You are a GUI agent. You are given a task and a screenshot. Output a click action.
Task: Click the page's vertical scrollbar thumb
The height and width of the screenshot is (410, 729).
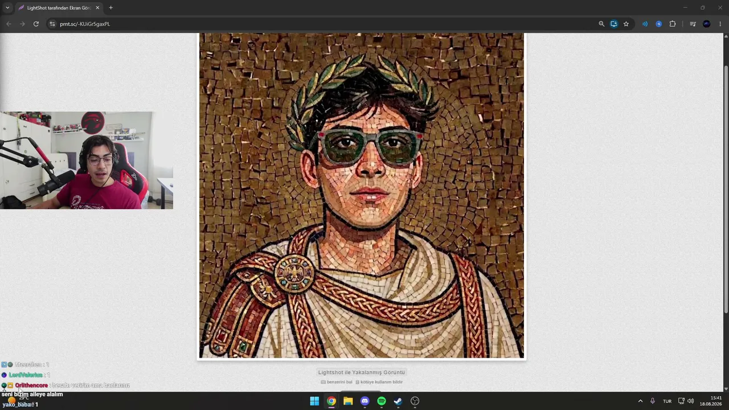click(x=726, y=188)
